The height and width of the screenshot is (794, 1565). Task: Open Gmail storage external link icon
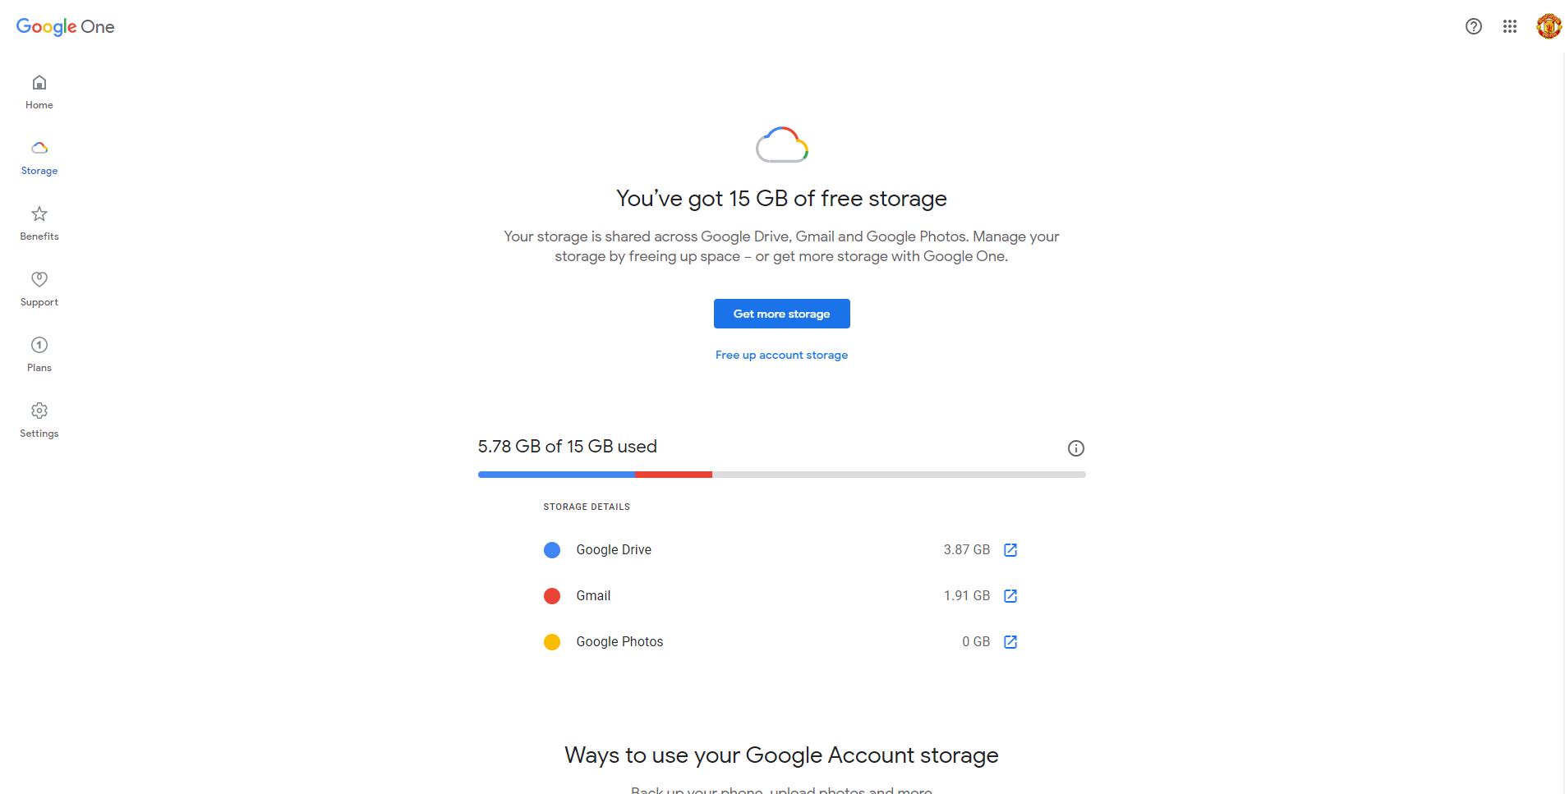(x=1010, y=596)
